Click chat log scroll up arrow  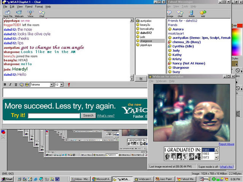[132, 20]
